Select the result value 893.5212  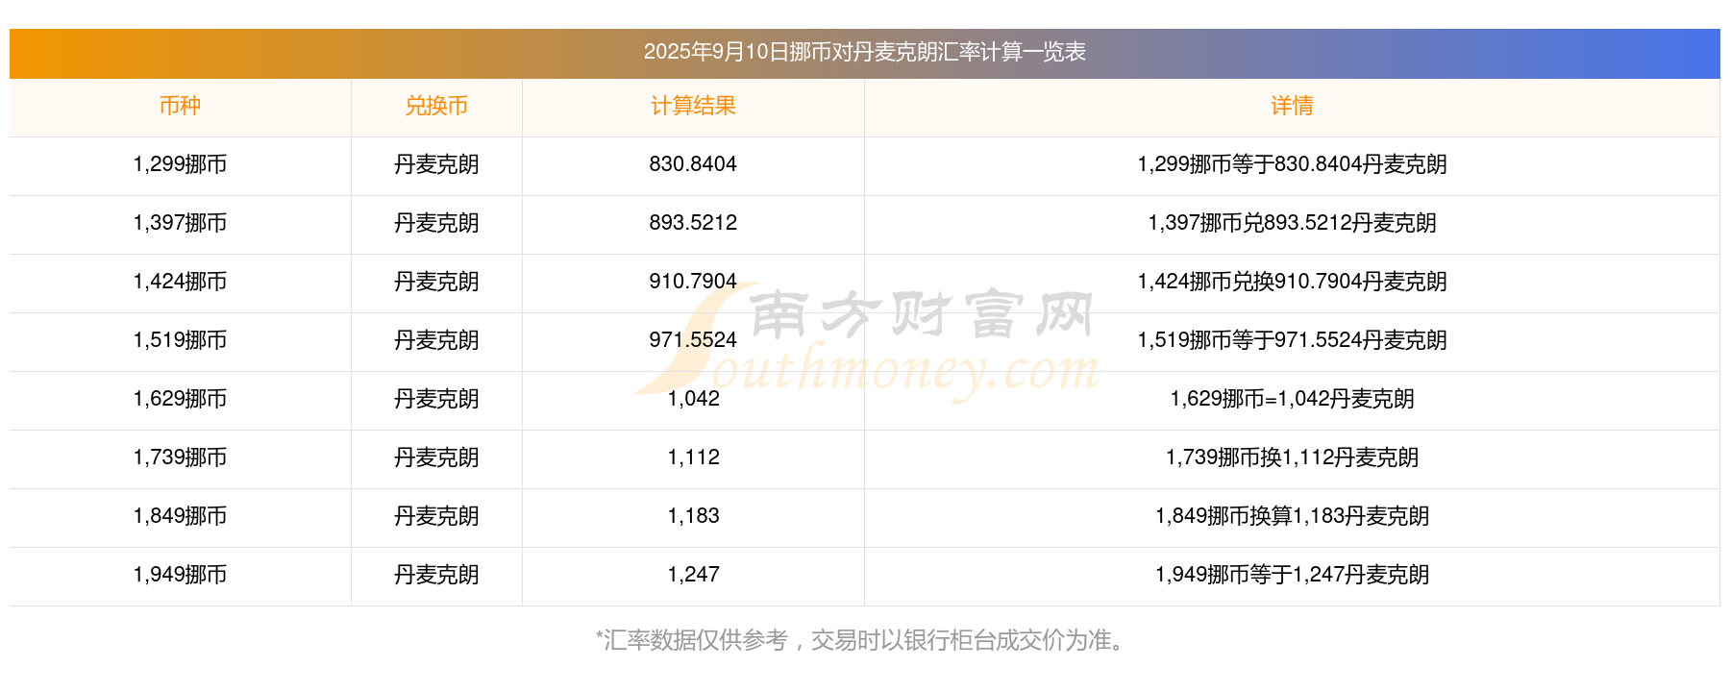[693, 223]
